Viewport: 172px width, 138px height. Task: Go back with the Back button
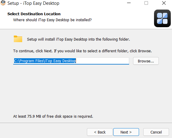coord(100,132)
